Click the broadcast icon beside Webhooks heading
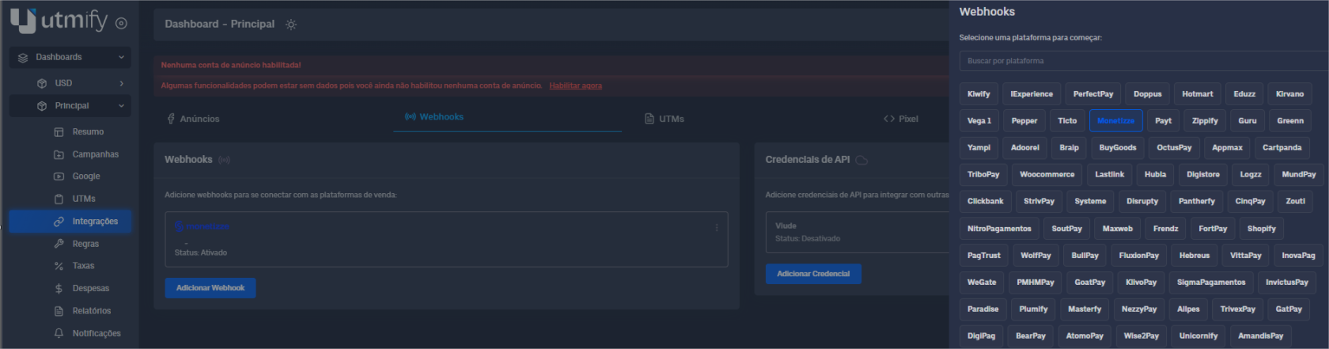 [225, 160]
